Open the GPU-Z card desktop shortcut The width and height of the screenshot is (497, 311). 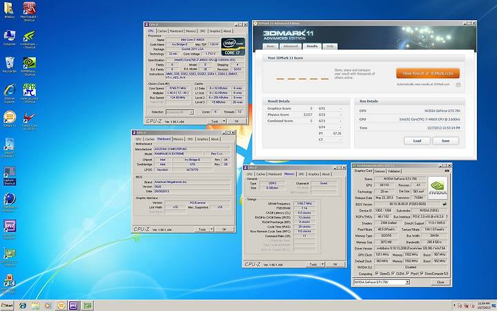point(10,257)
